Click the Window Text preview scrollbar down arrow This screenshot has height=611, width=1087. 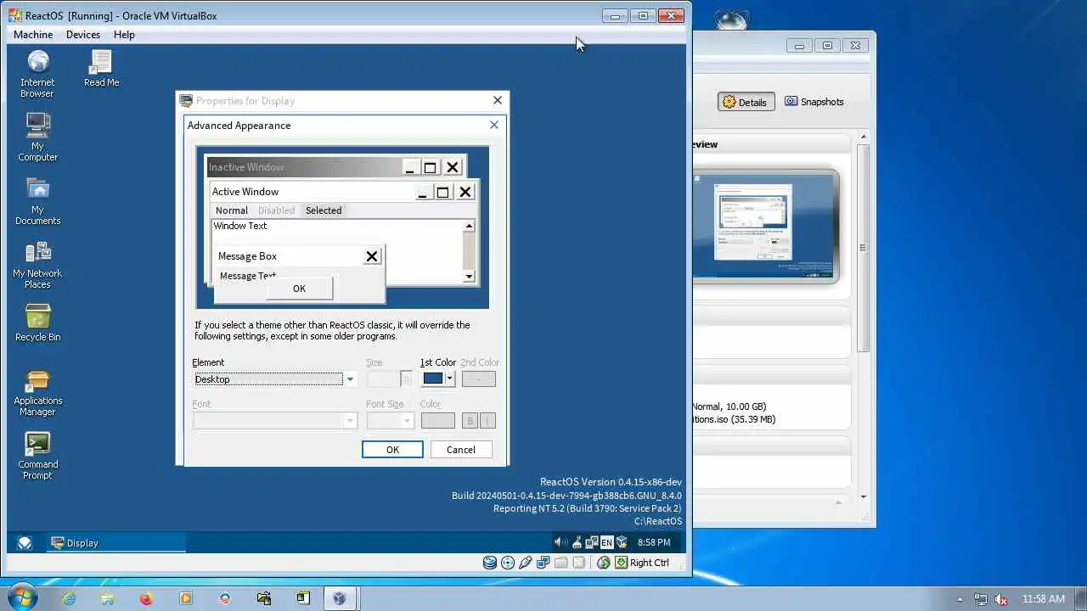(469, 277)
